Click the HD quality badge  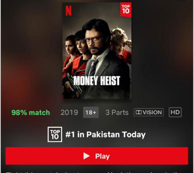click(x=175, y=112)
